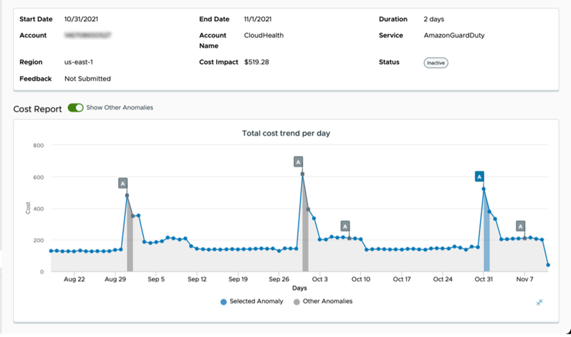Click the Inactive status badge
The image size is (571, 337).
(436, 62)
